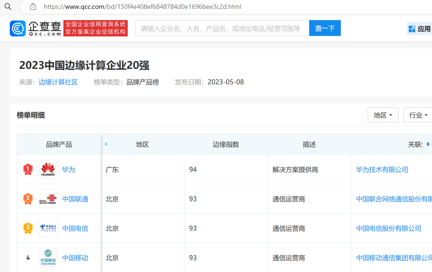Click the 关联 column header
This screenshot has height=272, width=432.
coord(415,144)
